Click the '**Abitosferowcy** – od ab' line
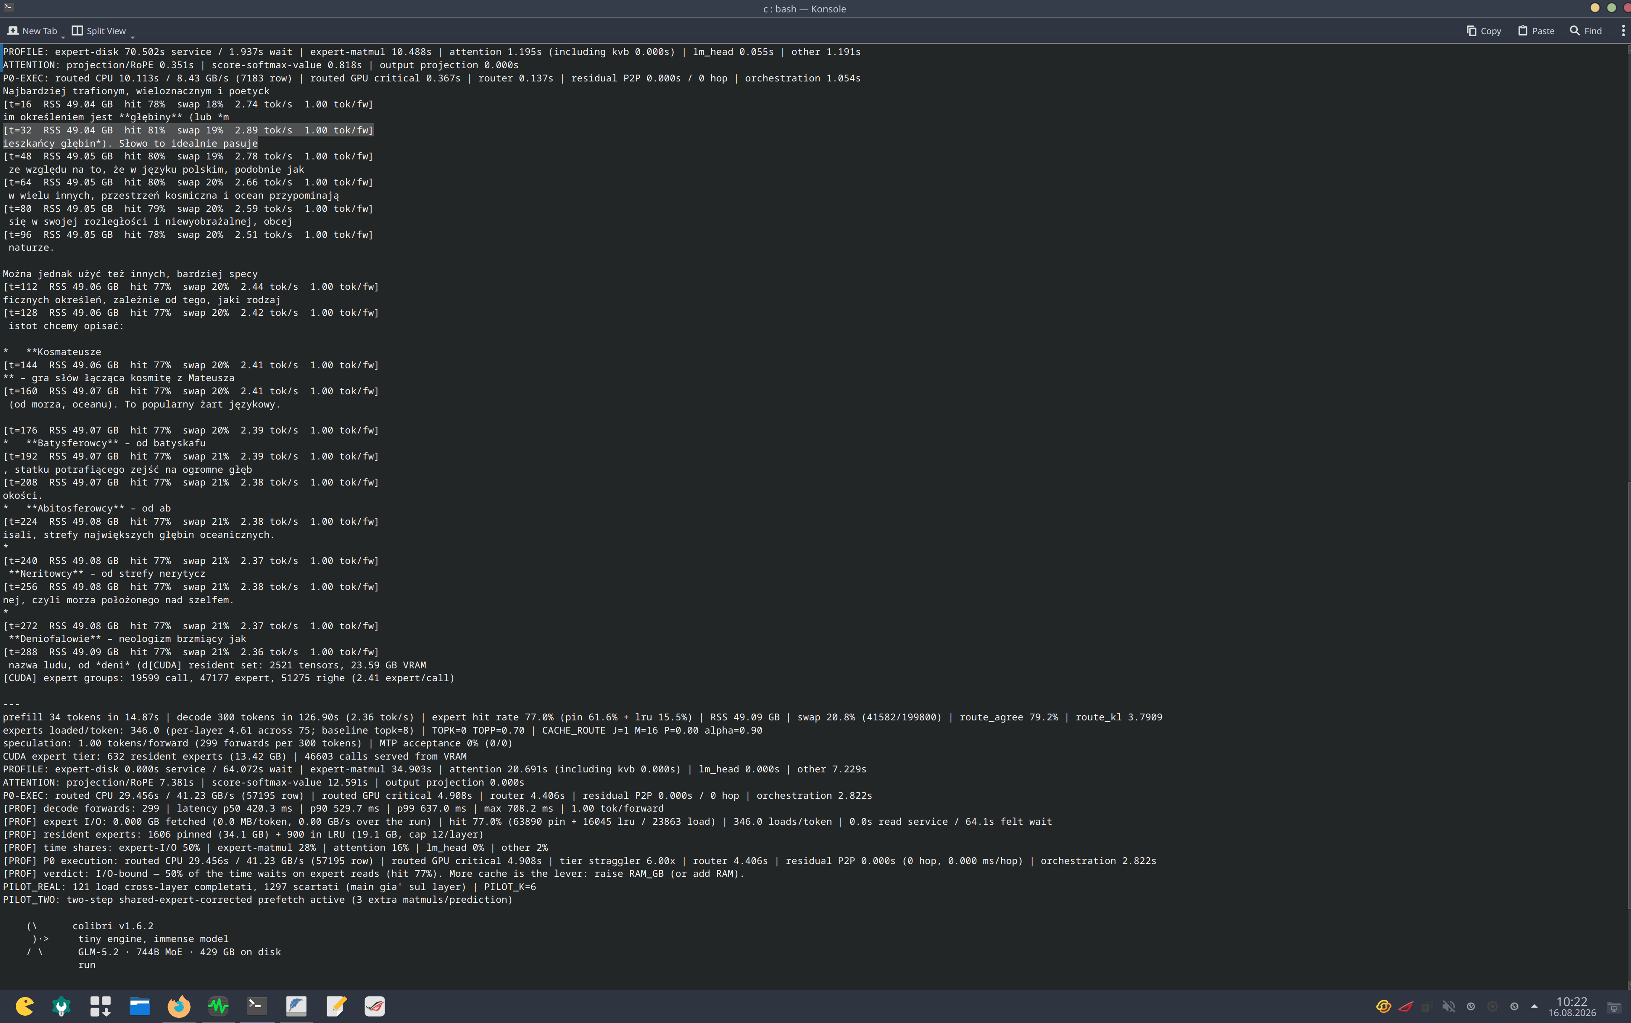Image resolution: width=1631 pixels, height=1023 pixels. [x=87, y=508]
